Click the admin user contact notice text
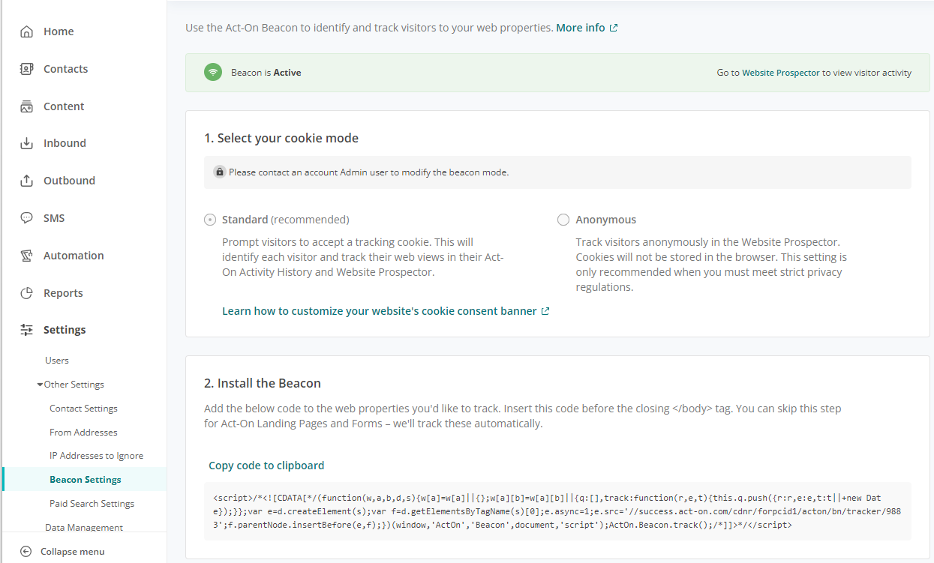Screen dimensions: 934x563 (368, 172)
